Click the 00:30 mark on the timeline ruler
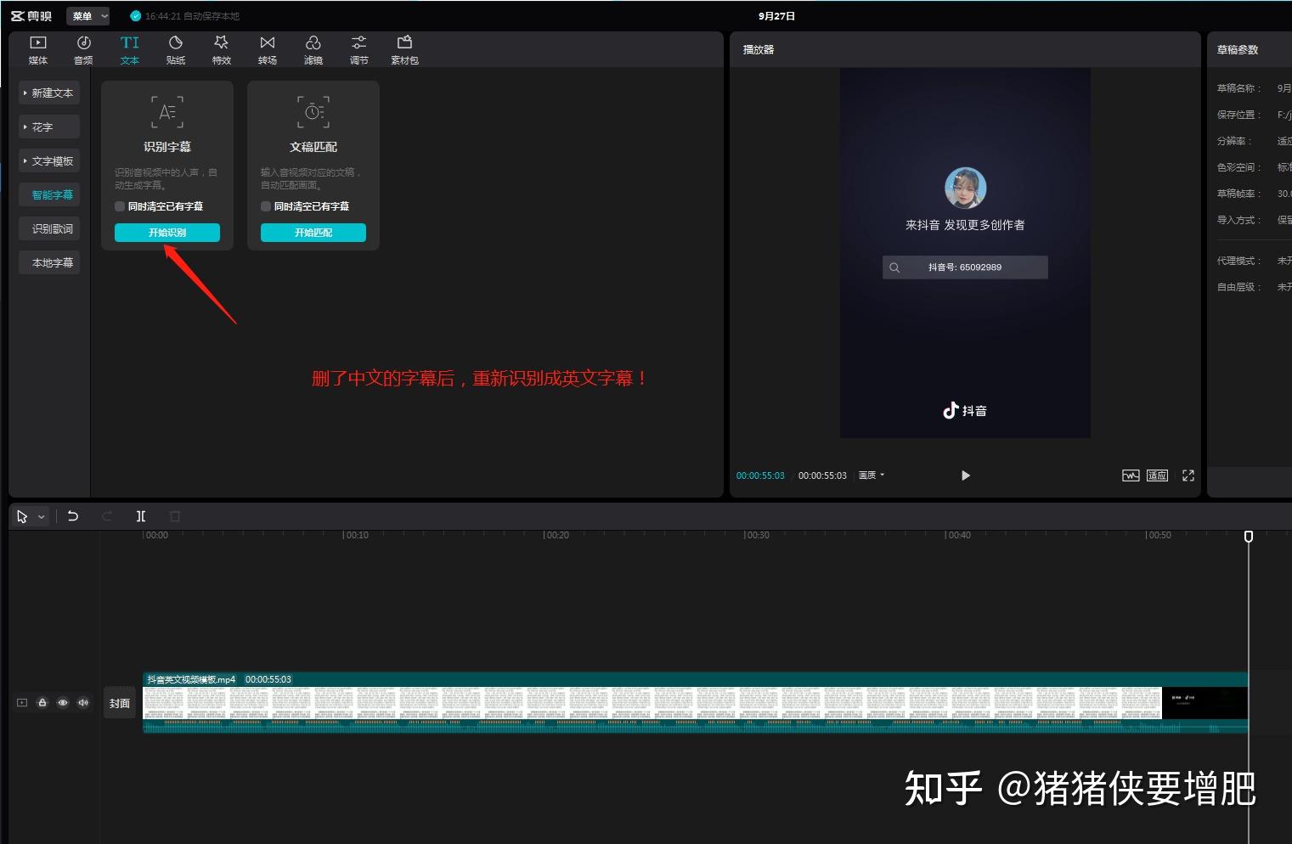Viewport: 1292px width, 844px height. pos(759,535)
